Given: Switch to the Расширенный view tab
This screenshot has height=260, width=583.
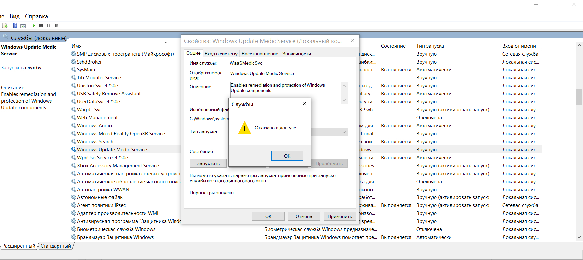Looking at the screenshot, I should 19,246.
